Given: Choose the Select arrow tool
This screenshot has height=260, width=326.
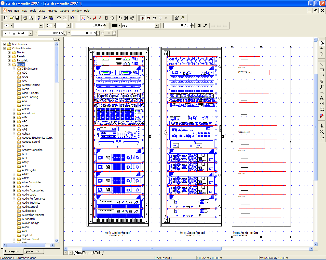Looking at the screenshot, I should tap(322, 43).
